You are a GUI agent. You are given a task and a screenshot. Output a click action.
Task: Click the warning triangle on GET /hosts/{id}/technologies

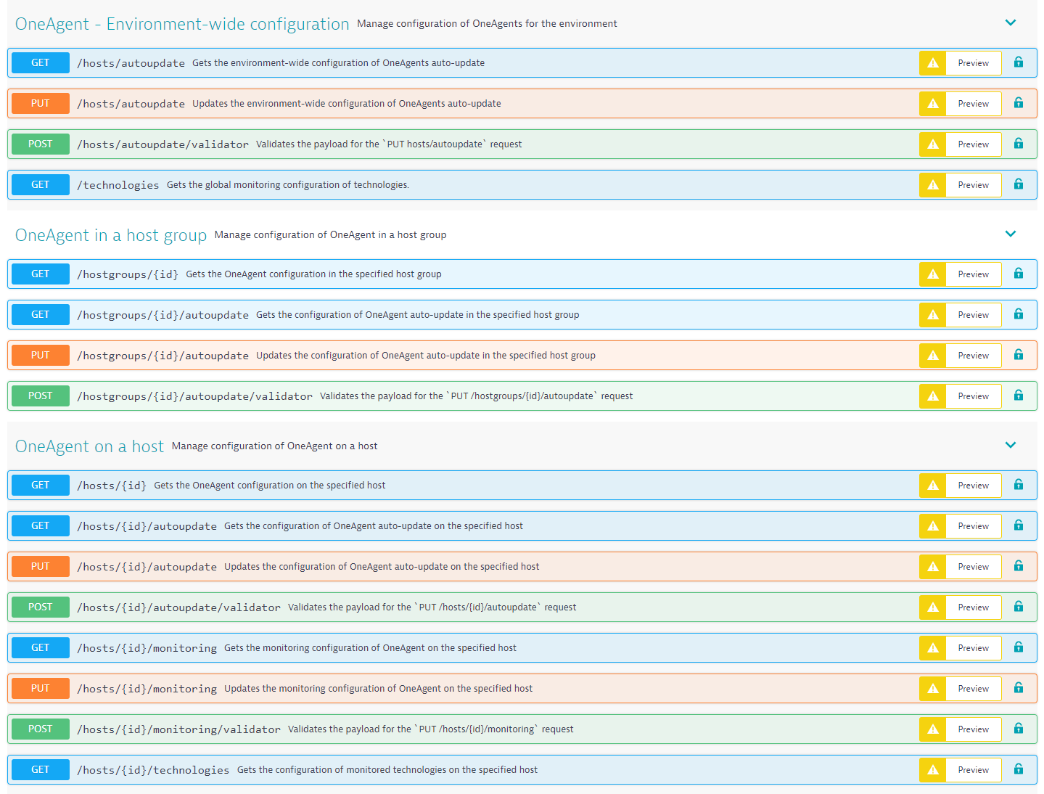933,770
